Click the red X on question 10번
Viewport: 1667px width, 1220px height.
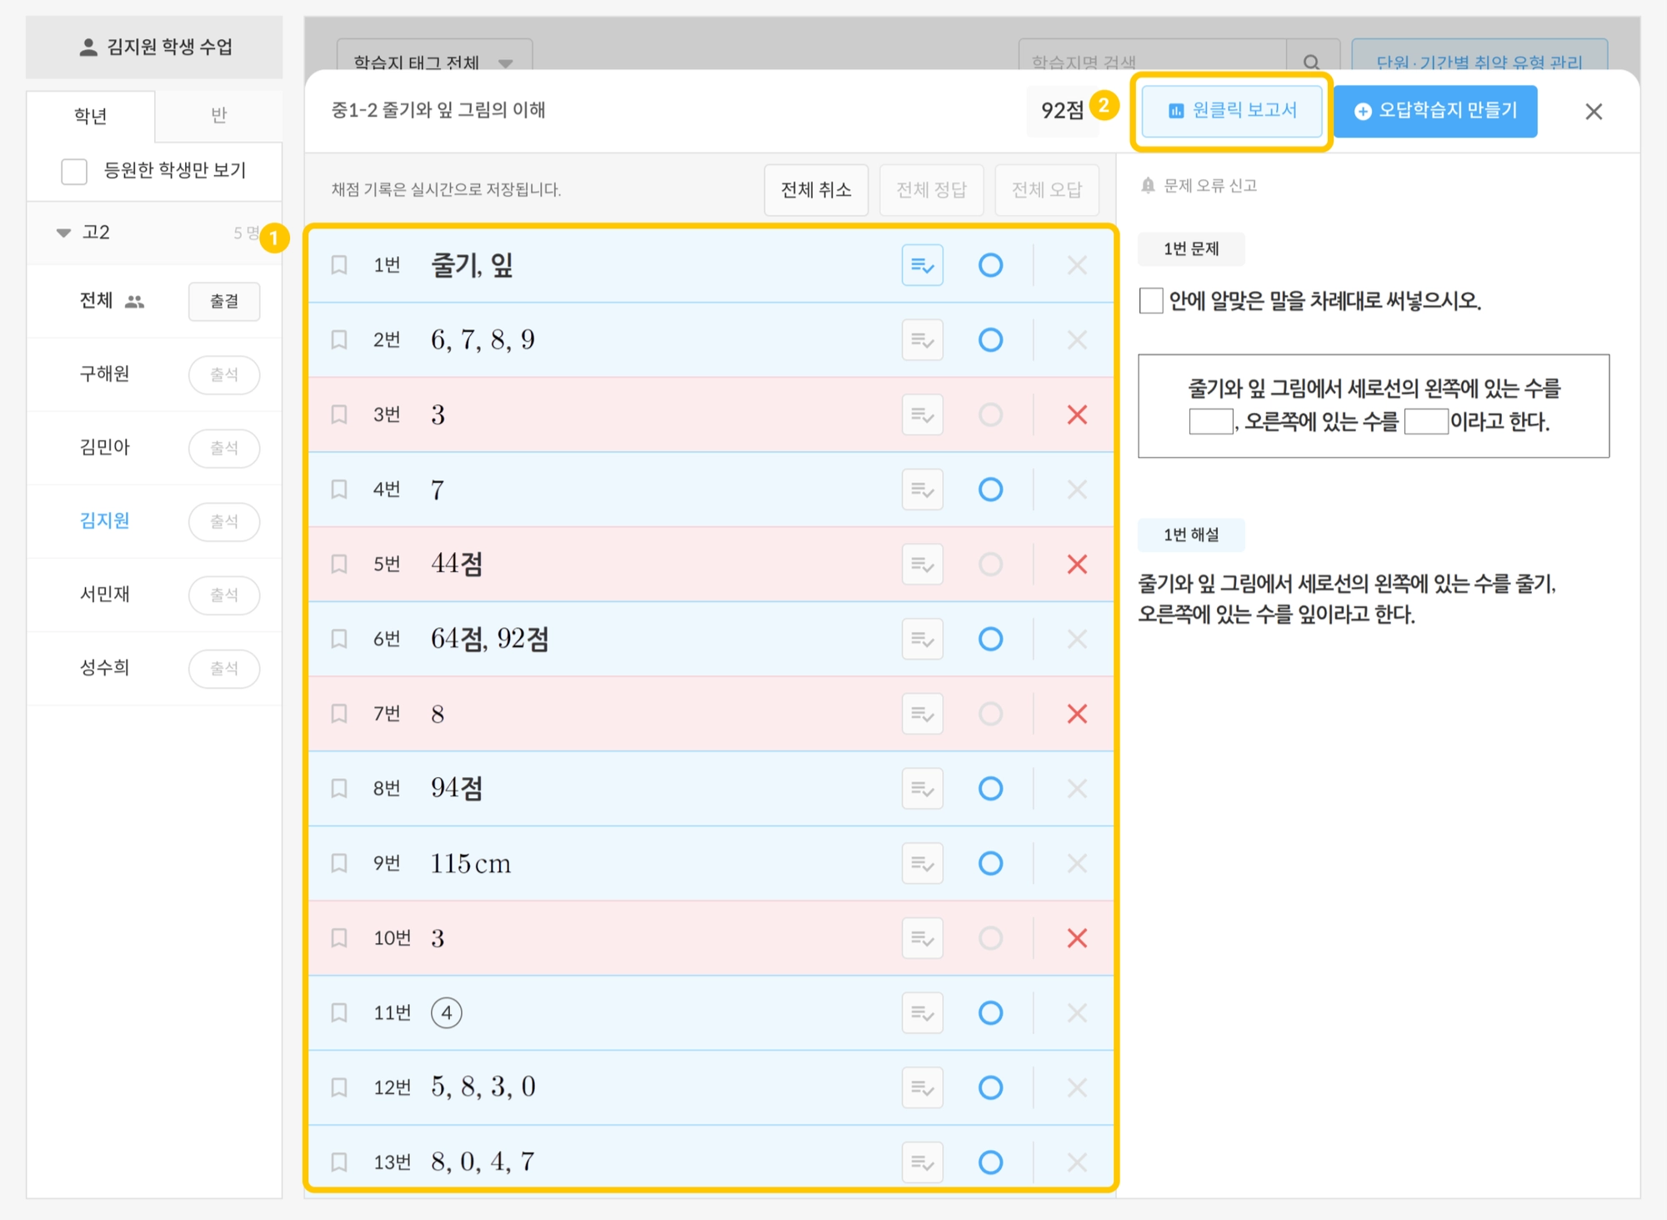tap(1077, 938)
